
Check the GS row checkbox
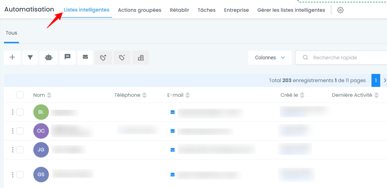20,174
